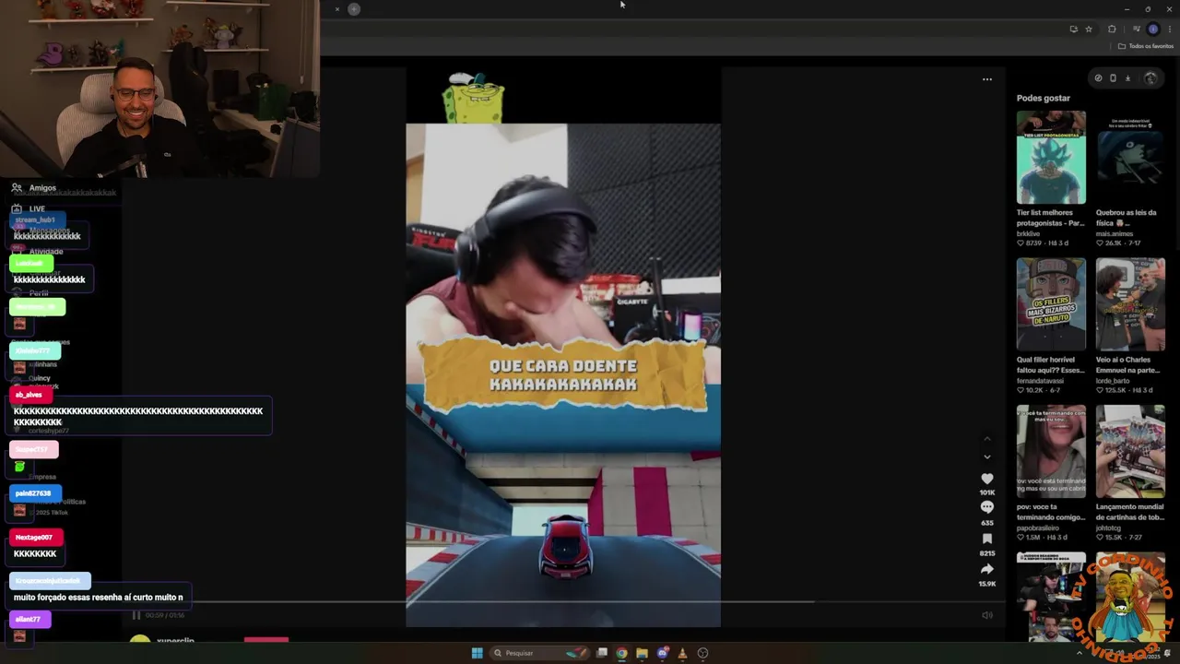The height and width of the screenshot is (664, 1180).
Task: Open VLC media player from the taskbar
Action: (683, 653)
